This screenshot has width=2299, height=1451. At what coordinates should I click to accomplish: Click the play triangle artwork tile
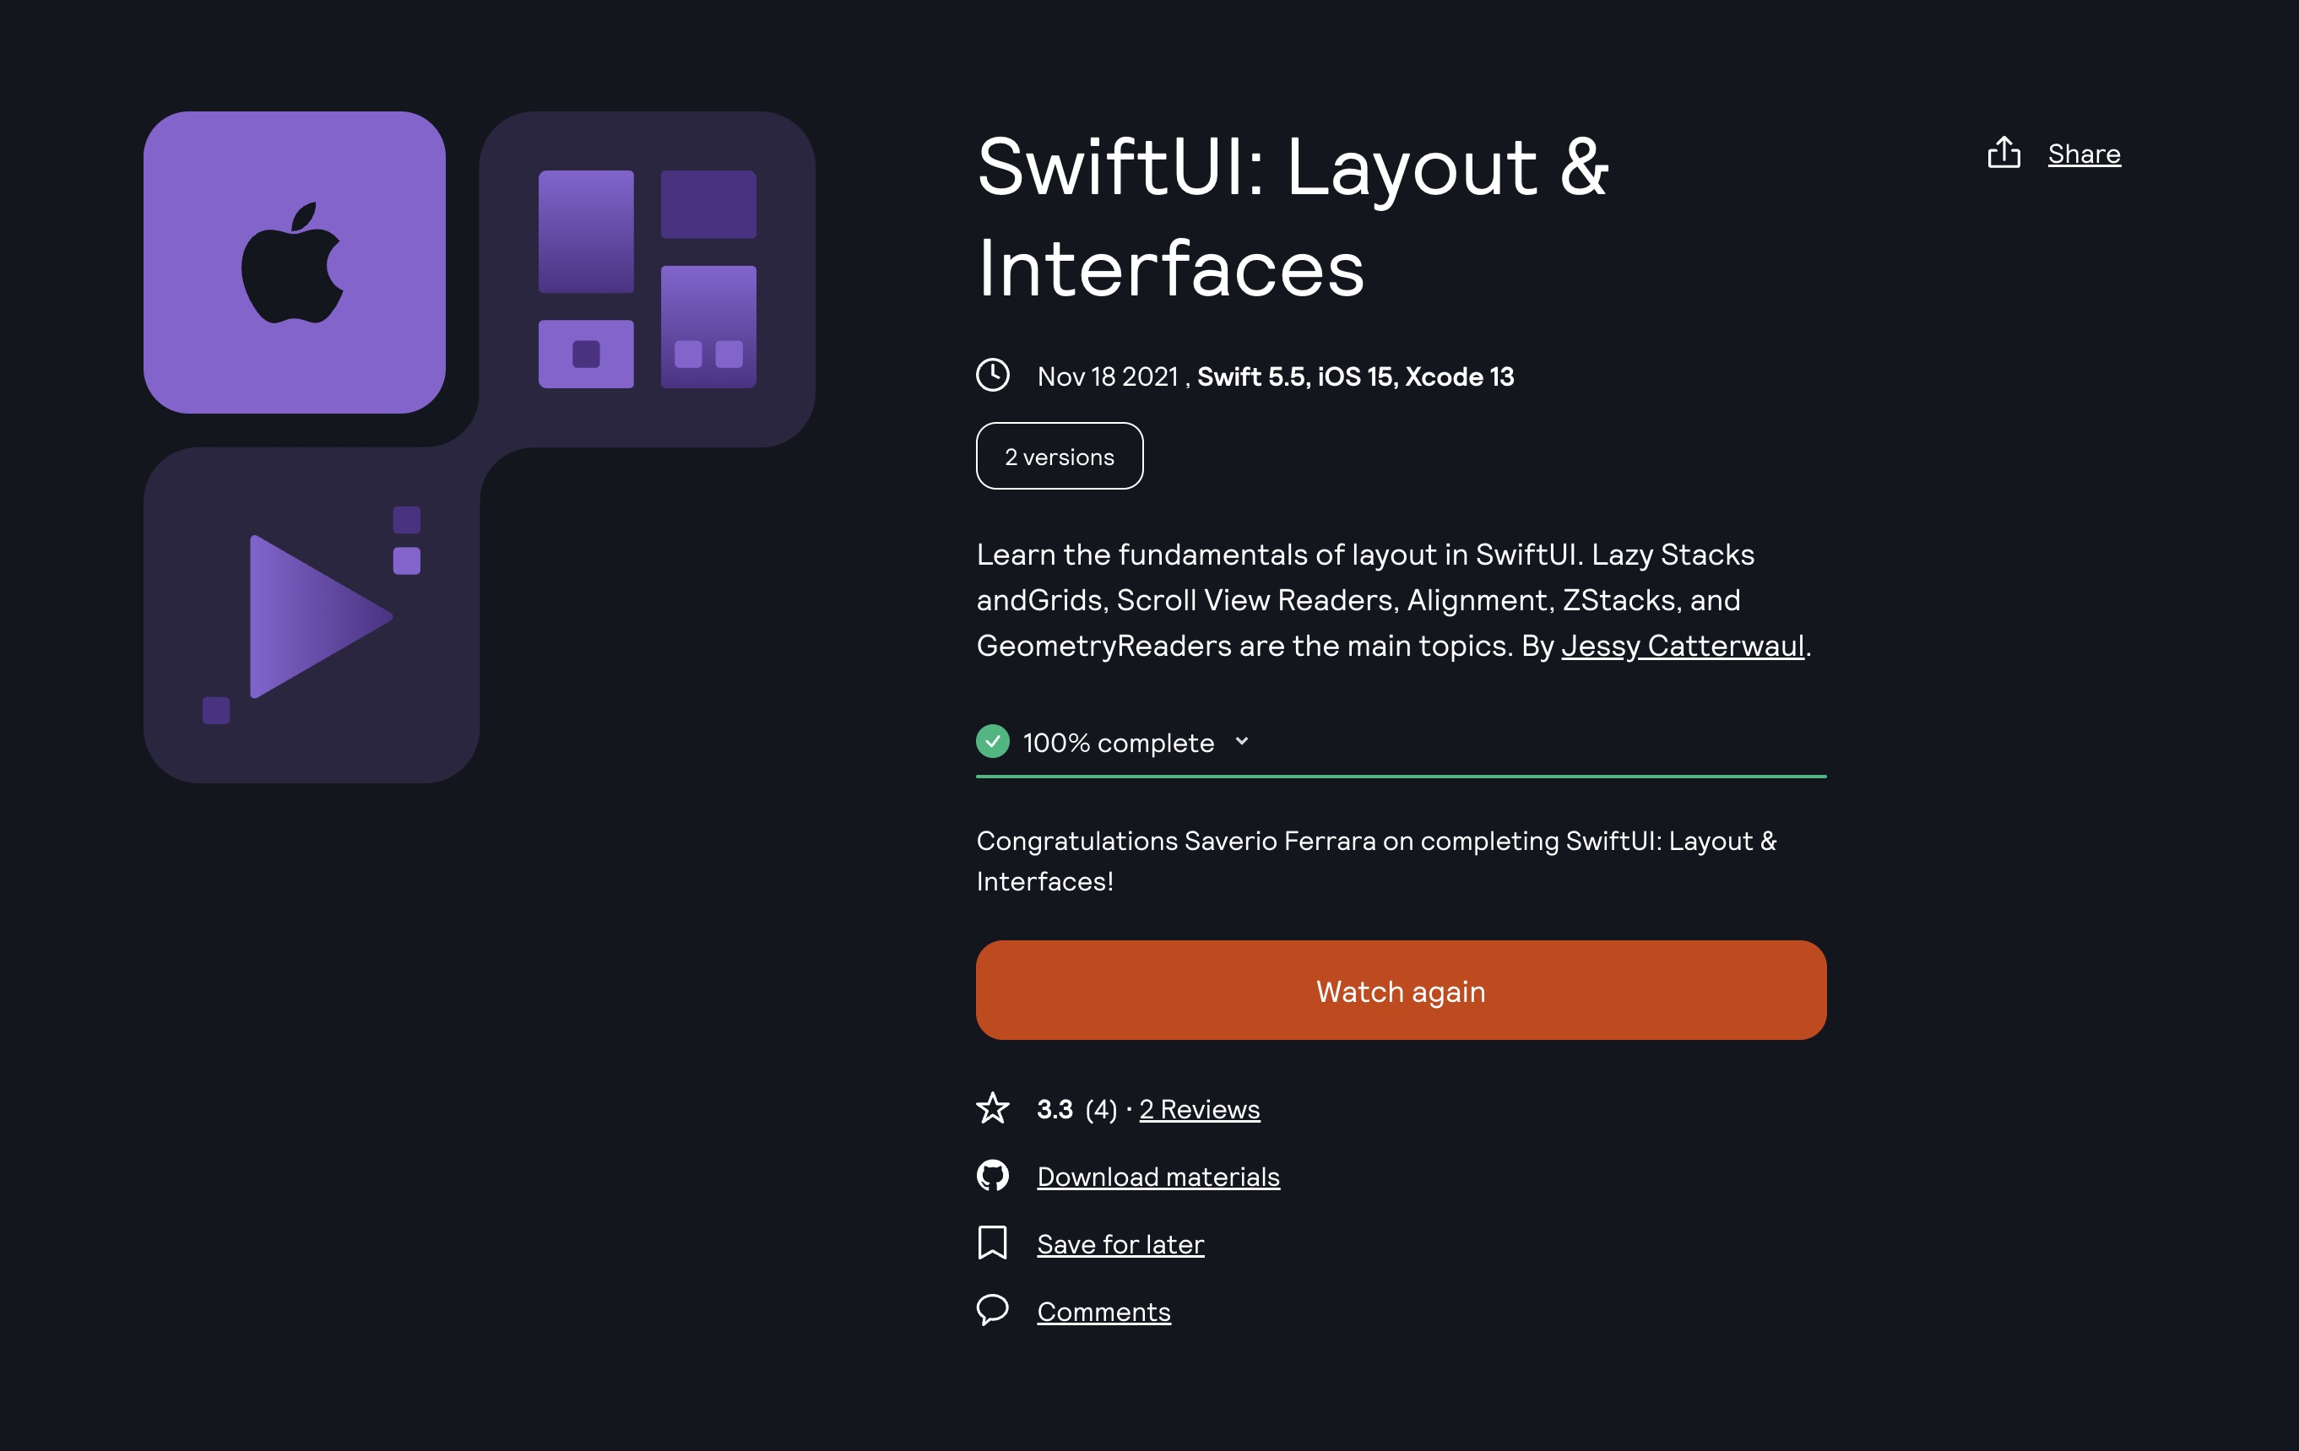click(312, 615)
